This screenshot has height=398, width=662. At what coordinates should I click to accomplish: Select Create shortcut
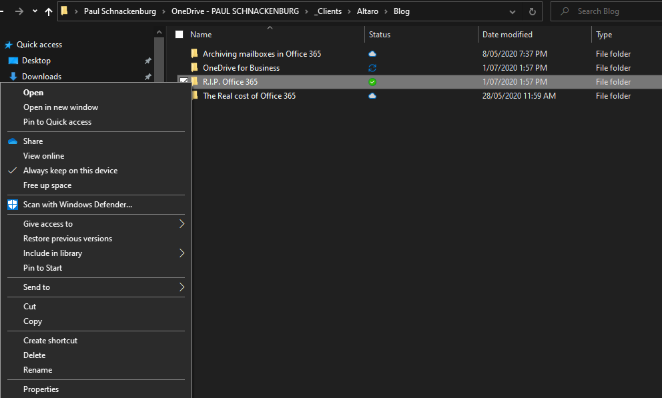coord(50,341)
